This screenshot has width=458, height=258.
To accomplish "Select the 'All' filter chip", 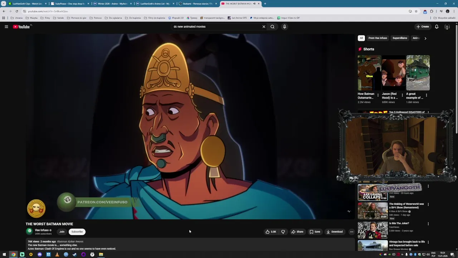I will (361, 38).
